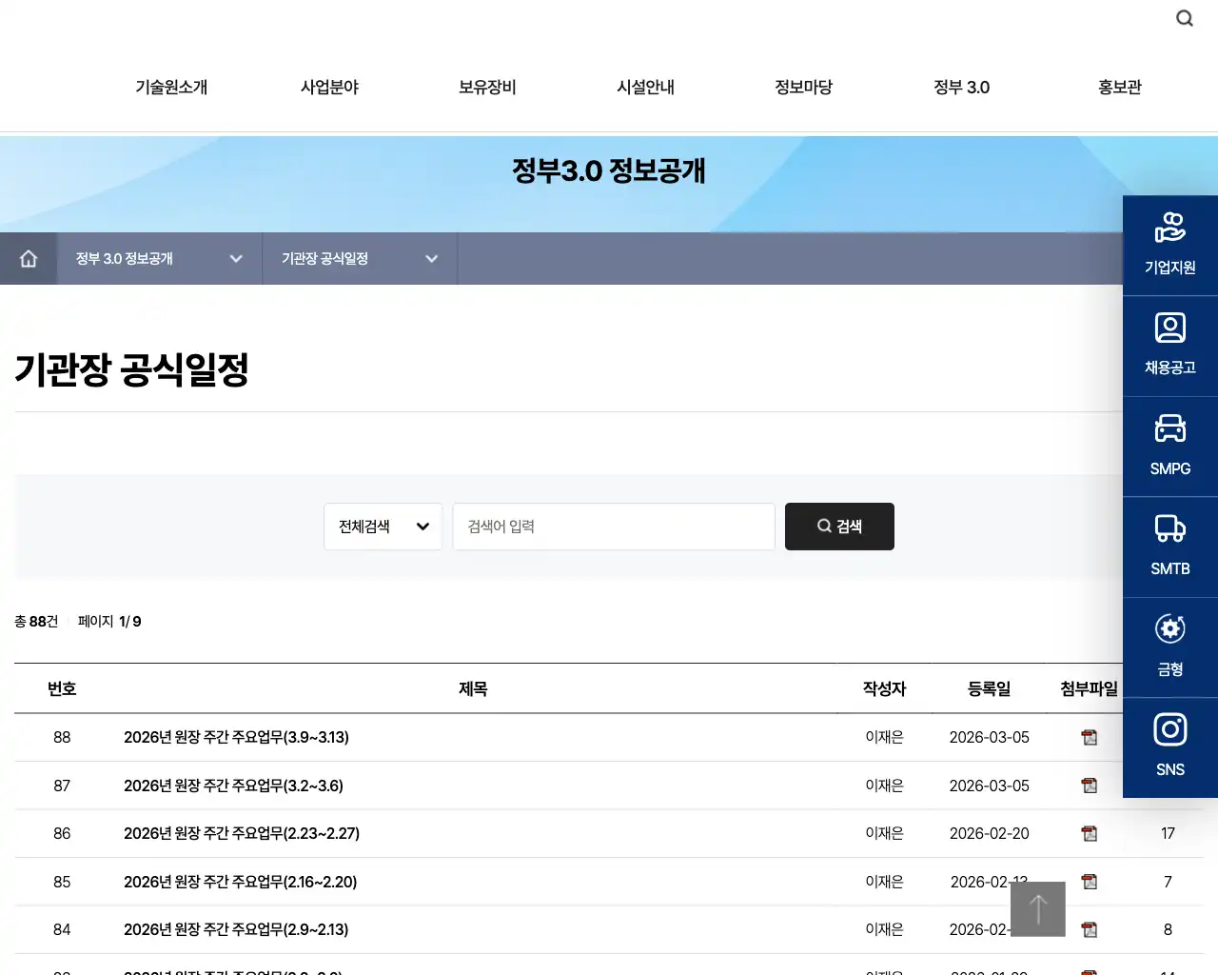This screenshot has height=975, width=1218.
Task: Open the post titled 2026년 원장 주간 주요업무(2.16~2.20)
Action: coord(240,882)
